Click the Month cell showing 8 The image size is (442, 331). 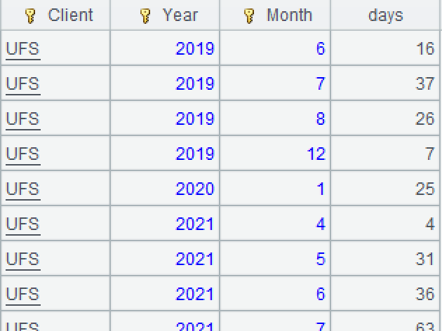tap(320, 119)
